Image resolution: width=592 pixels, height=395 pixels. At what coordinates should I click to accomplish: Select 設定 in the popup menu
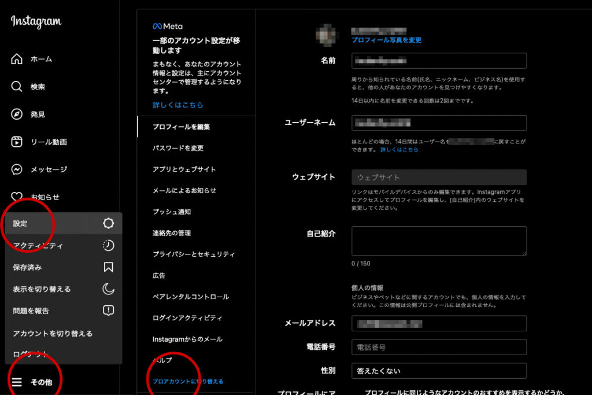point(64,223)
